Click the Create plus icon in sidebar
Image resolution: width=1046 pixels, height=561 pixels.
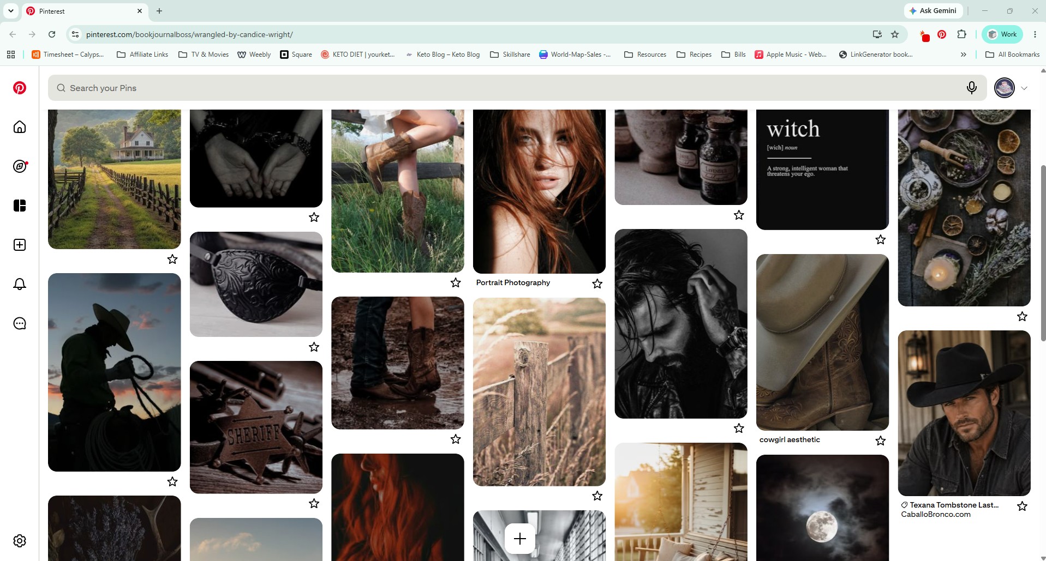(20, 245)
